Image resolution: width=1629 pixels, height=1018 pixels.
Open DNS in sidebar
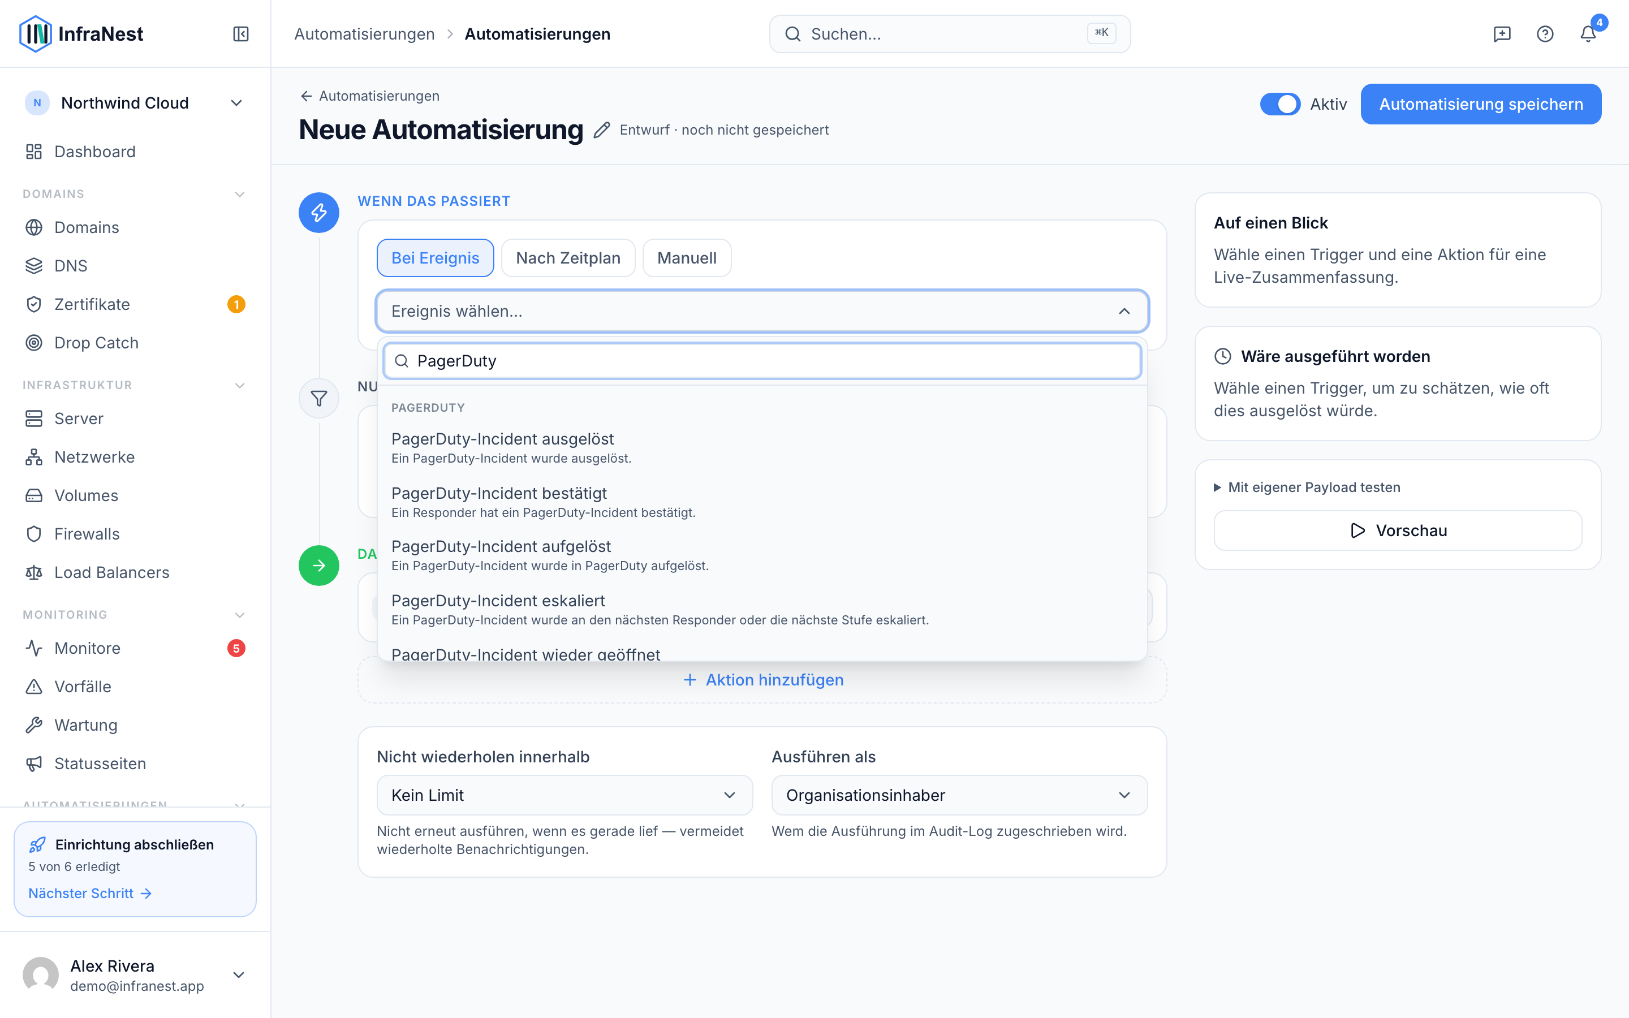point(135,266)
